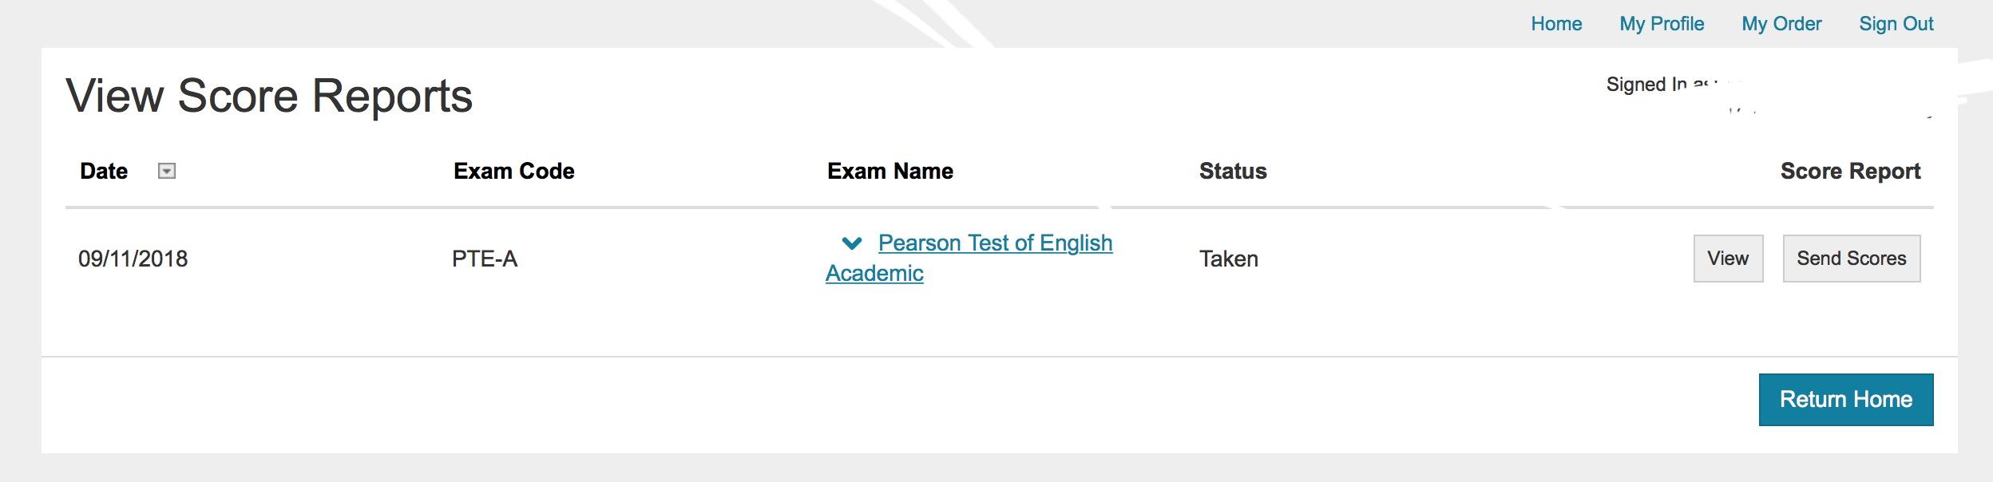Click the Return Home button
The height and width of the screenshot is (482, 1993).
(x=1845, y=399)
